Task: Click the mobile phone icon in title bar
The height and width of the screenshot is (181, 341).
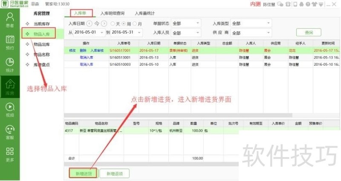Action: (295, 4)
